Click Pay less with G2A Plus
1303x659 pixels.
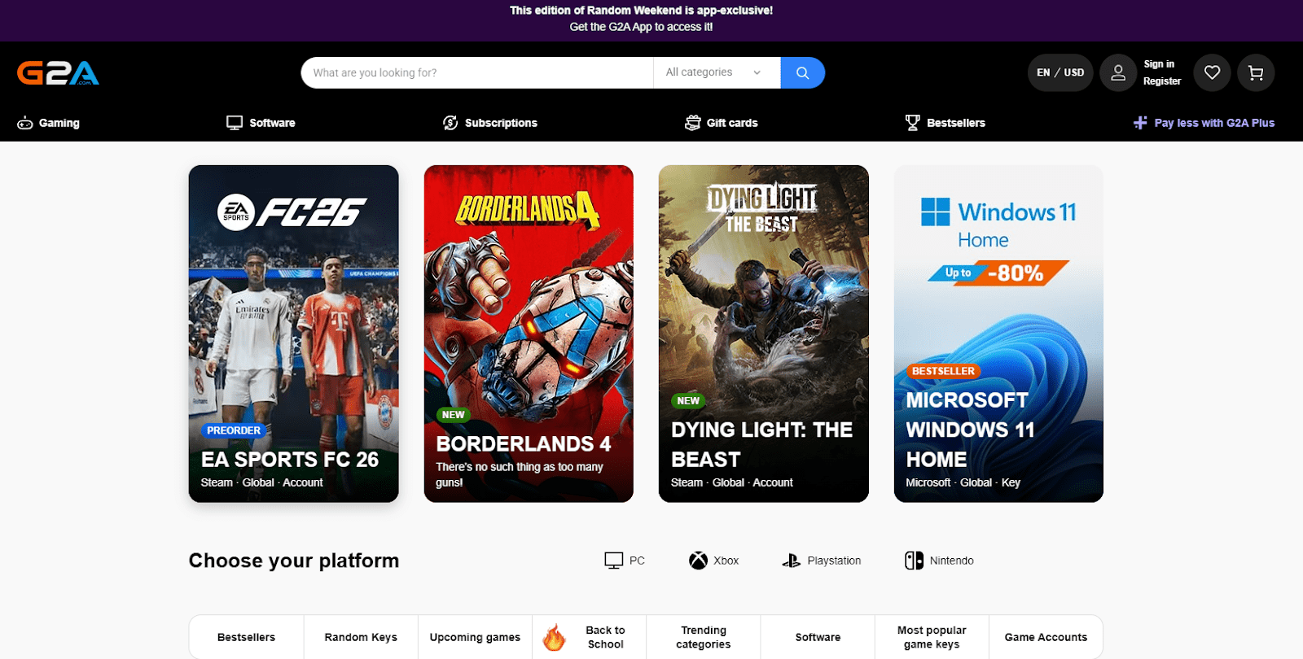click(1204, 123)
